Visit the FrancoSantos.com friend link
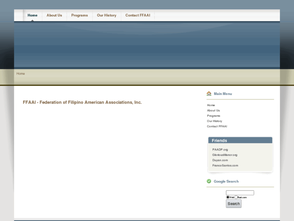 (x=225, y=165)
